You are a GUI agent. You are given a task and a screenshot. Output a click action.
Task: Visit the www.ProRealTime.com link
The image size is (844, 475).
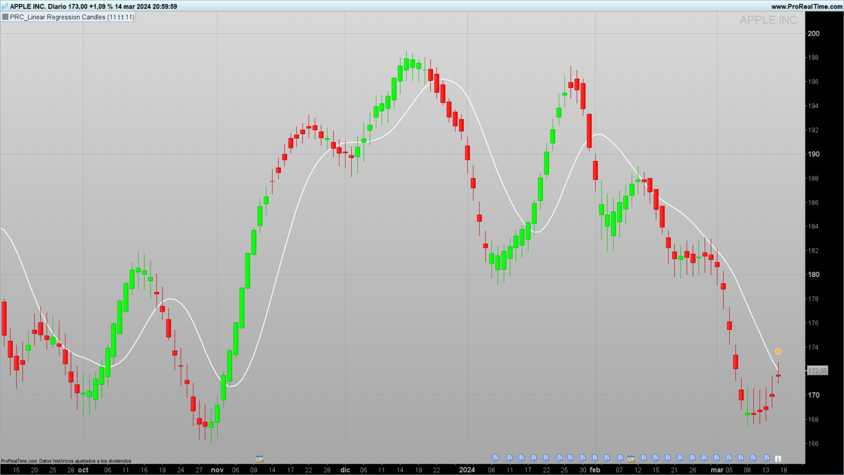pyautogui.click(x=807, y=7)
